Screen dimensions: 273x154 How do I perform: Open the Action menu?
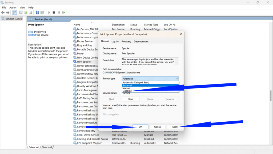(13, 7)
